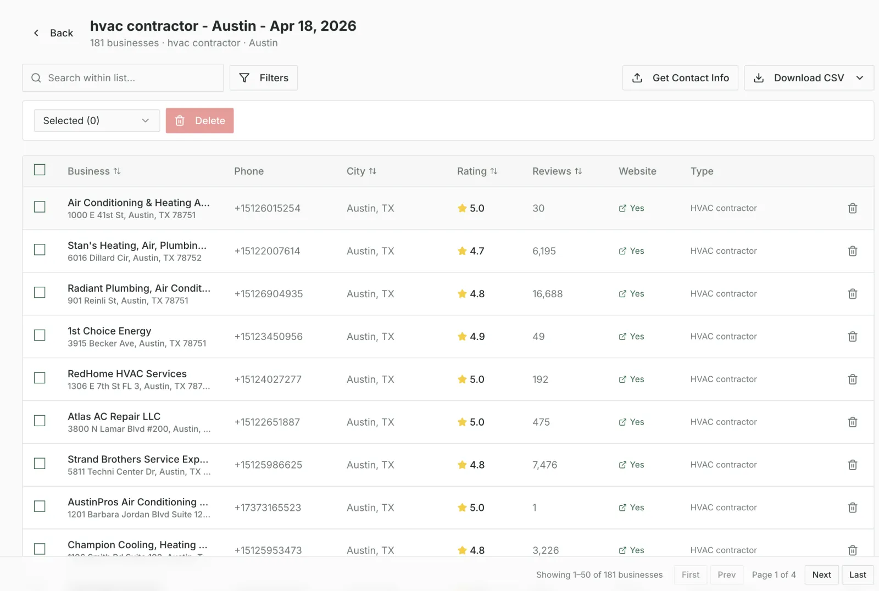The width and height of the screenshot is (879, 591).
Task: Delete RedHome HVAC Services with trash icon
Action: click(x=853, y=380)
